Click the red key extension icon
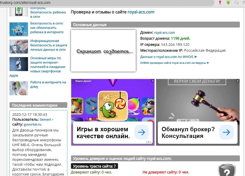Image resolution: width=245 pixels, height=176 pixels. (x=220, y=2)
